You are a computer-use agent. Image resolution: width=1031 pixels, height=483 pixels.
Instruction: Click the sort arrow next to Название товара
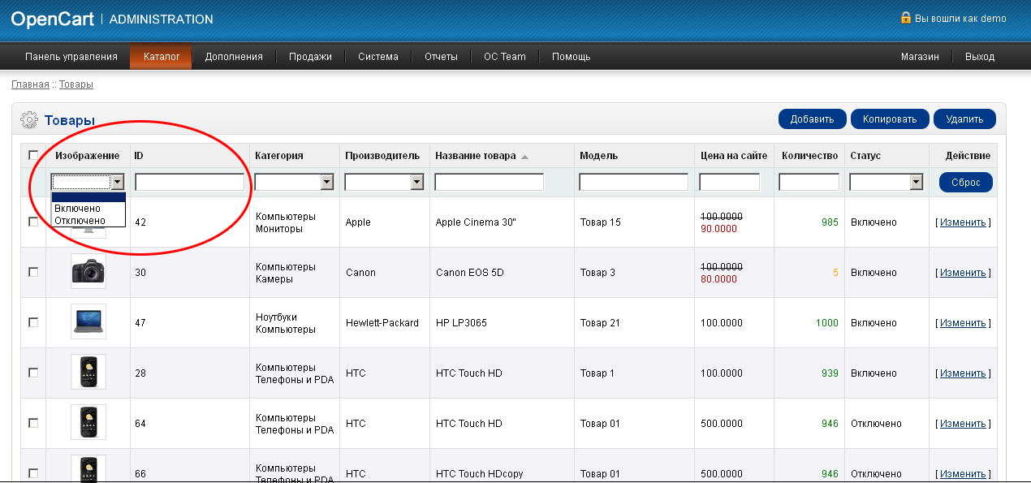pyautogui.click(x=524, y=157)
